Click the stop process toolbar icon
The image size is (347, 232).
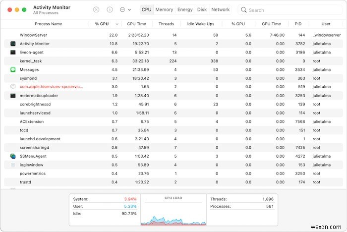[x=96, y=9]
